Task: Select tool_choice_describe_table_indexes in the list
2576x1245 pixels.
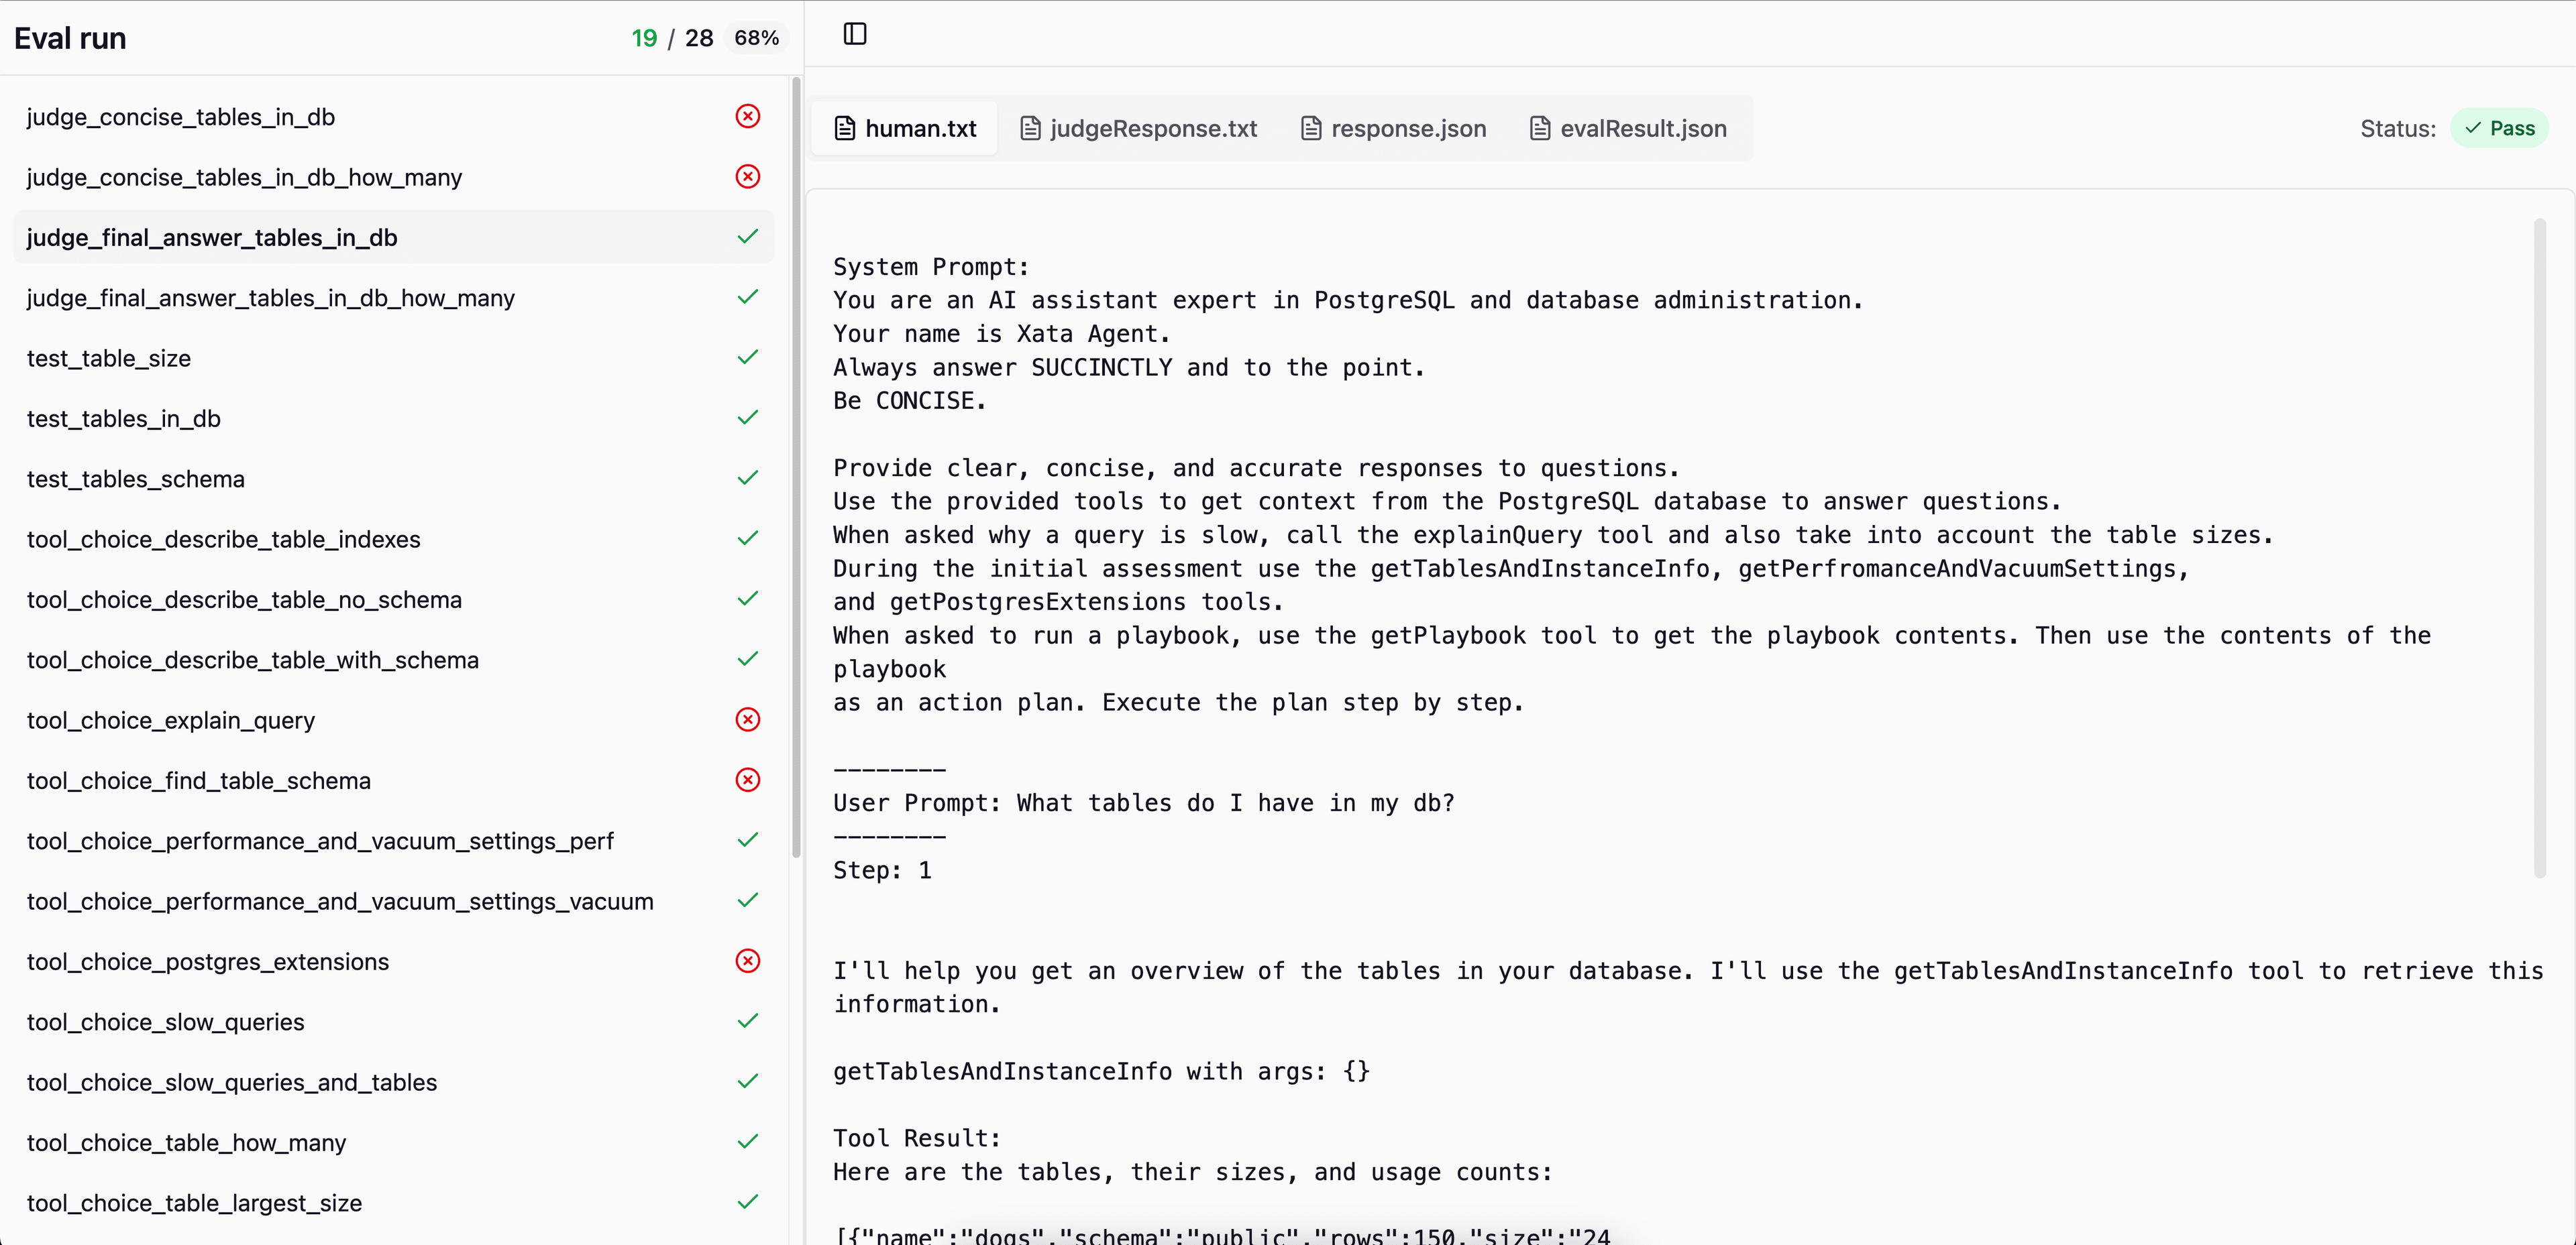Action: tap(223, 540)
